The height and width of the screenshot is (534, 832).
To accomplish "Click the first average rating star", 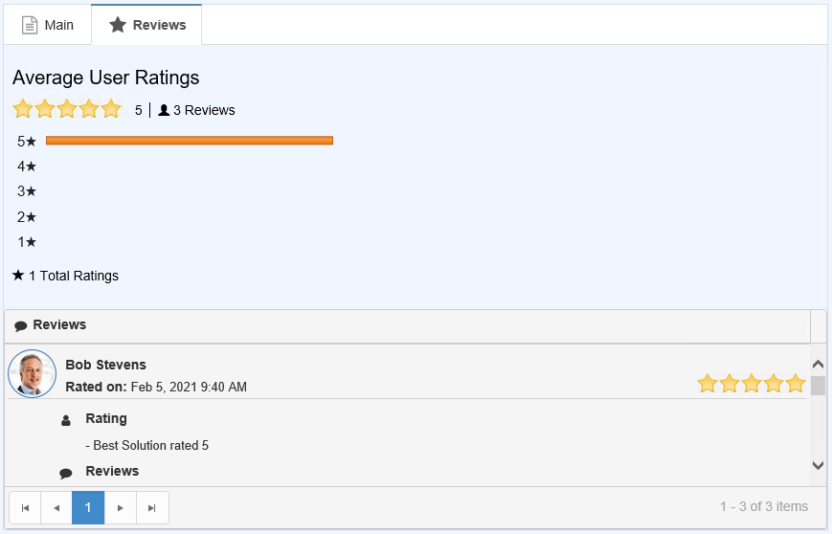I will (23, 109).
